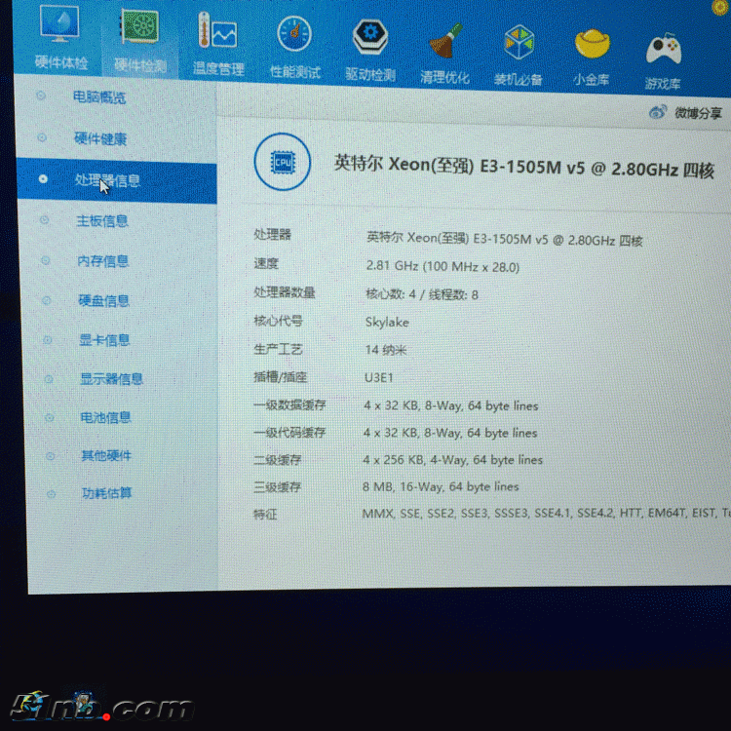This screenshot has width=731, height=731.
Task: Click 三级缓存 value 8 MB, 16-Way
Action: click(441, 486)
